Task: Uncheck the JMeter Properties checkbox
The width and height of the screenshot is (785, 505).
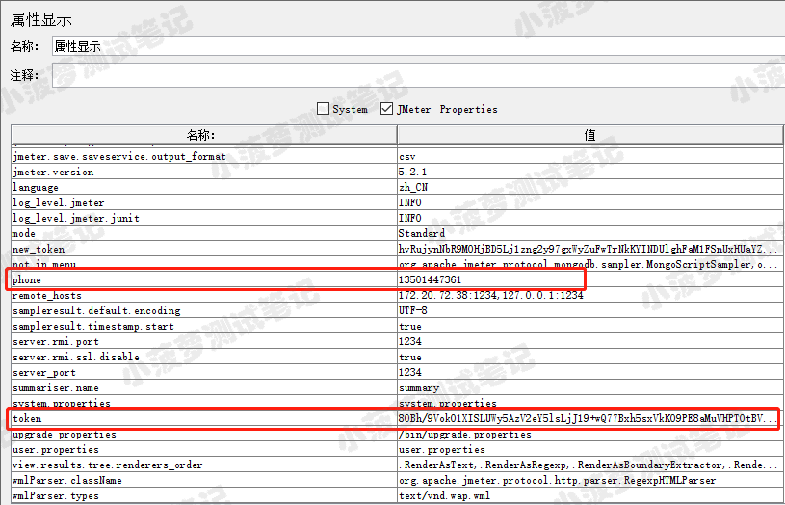Action: coord(386,109)
